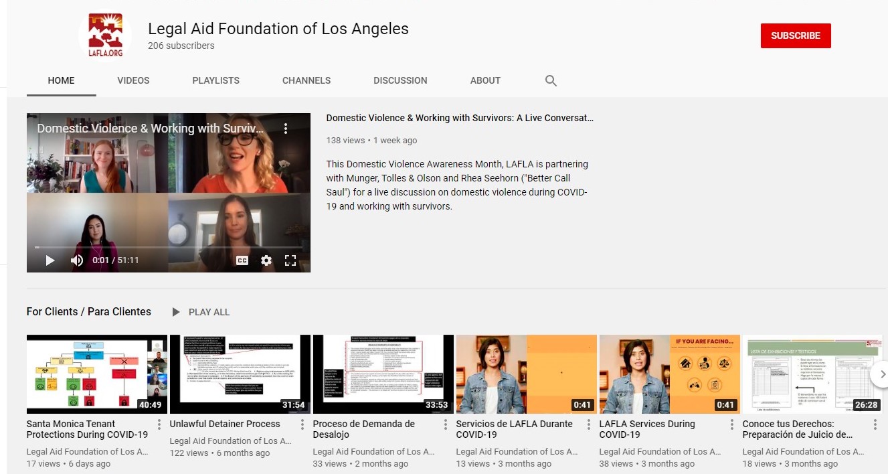Click the Servicios de LAFLA Durante COVID-19 title

[515, 429]
